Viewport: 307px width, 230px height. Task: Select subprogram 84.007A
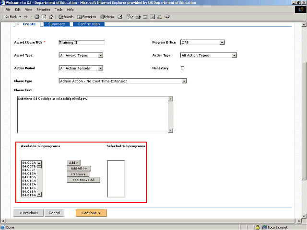click(29, 163)
